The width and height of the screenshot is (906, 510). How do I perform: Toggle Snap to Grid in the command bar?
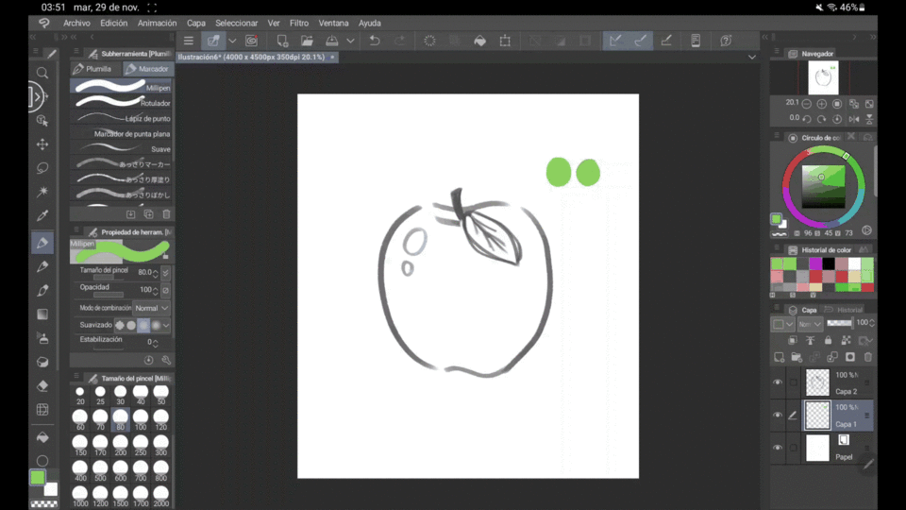pyautogui.click(x=666, y=41)
